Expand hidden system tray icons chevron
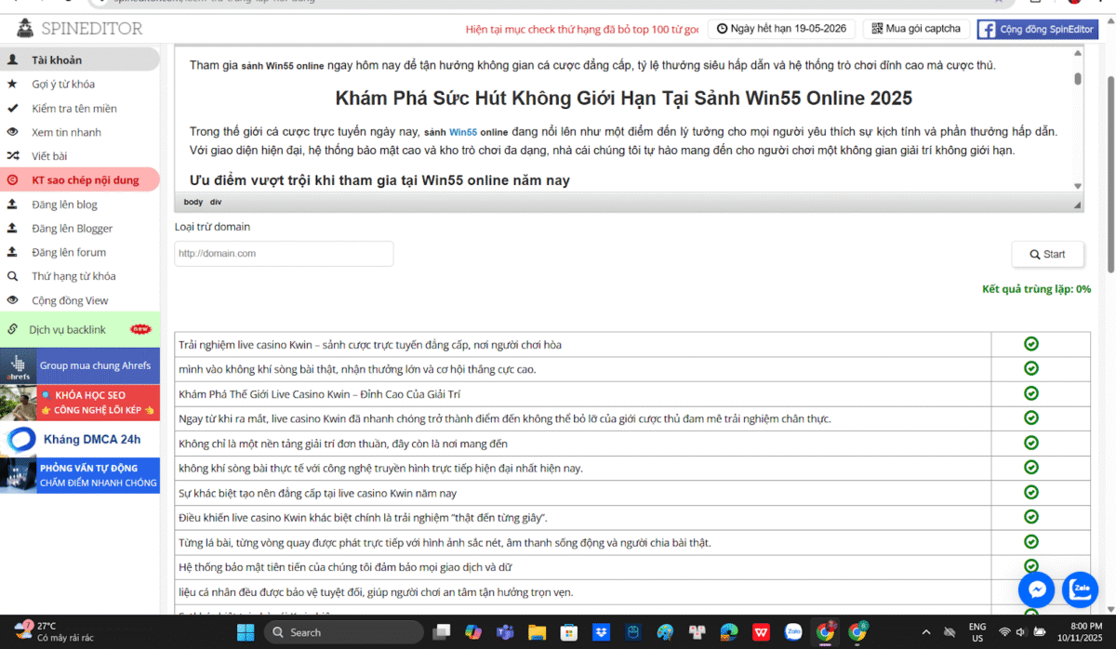 (943, 632)
